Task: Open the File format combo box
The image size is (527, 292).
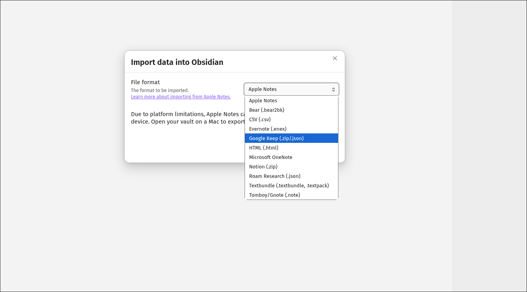Action: (292, 89)
